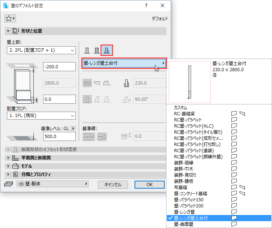Click the wall thickness icon

coord(127,83)
